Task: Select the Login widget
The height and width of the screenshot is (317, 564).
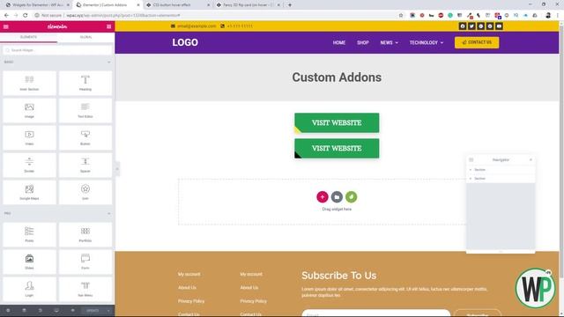Action: pos(29,290)
